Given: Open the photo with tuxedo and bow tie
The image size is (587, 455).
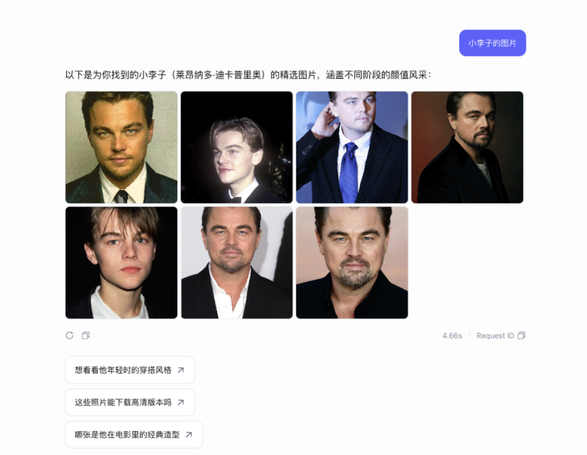Looking at the screenshot, I should 237,147.
